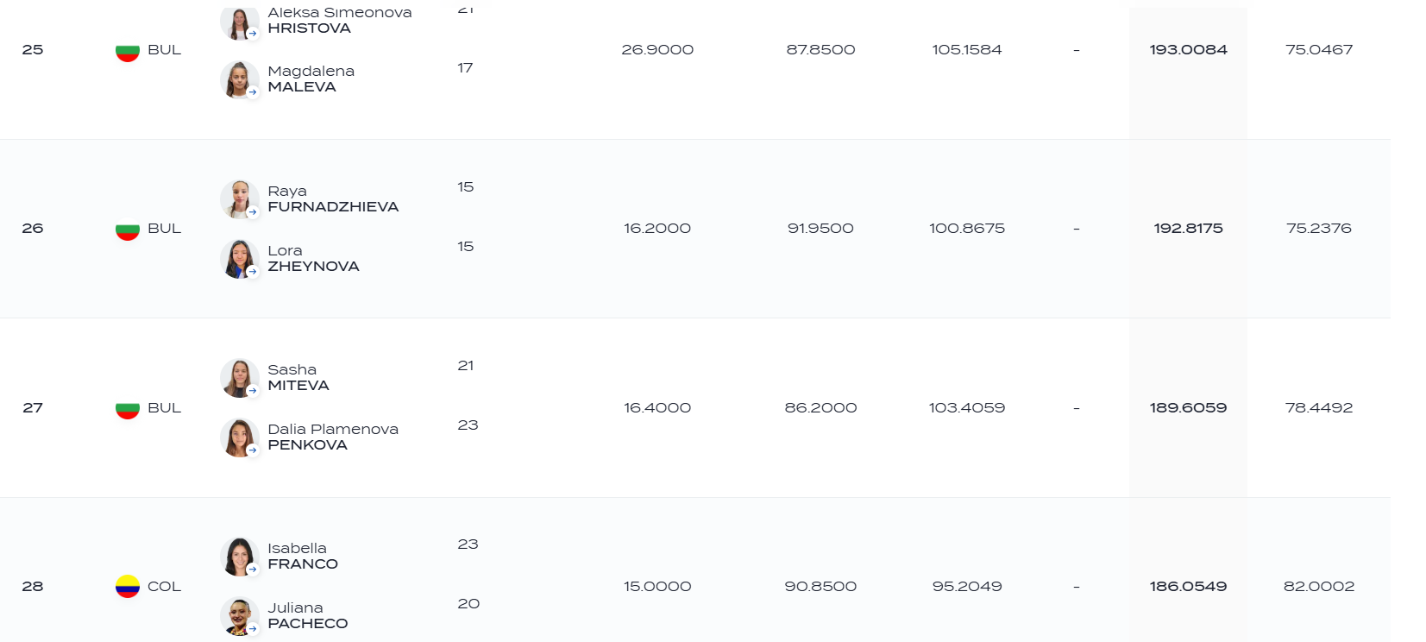Select total score 189.6059 in rank 27

1188,407
